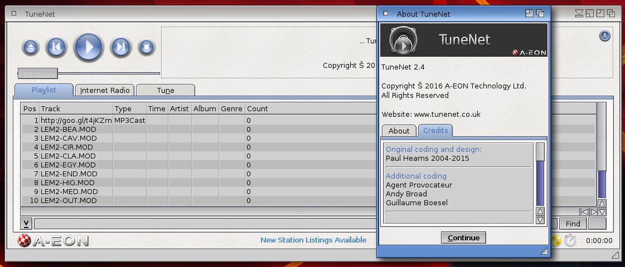Start playback with the large Play button
The image size is (625, 267).
pyautogui.click(x=89, y=47)
